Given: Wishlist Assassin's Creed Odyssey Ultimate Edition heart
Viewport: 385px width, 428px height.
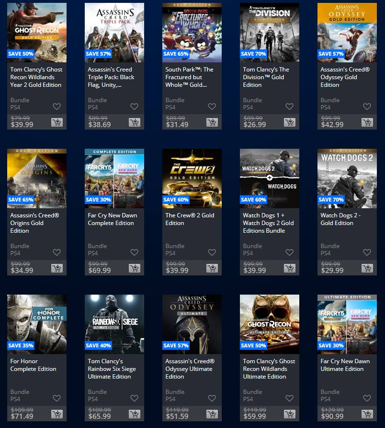Looking at the screenshot, I should tap(212, 398).
